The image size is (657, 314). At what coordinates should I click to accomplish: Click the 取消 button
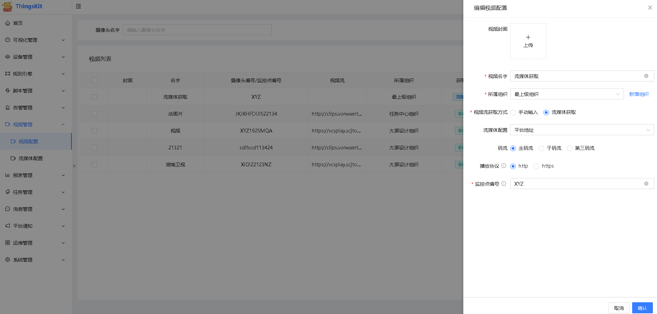(619, 308)
